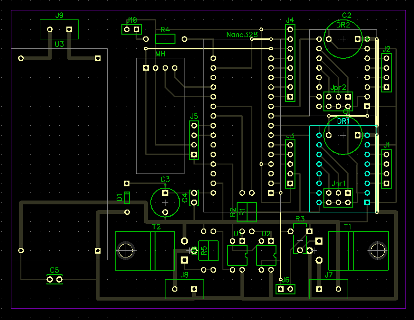Click the highlighted DR1 label
The height and width of the screenshot is (320, 414).
tap(343, 121)
